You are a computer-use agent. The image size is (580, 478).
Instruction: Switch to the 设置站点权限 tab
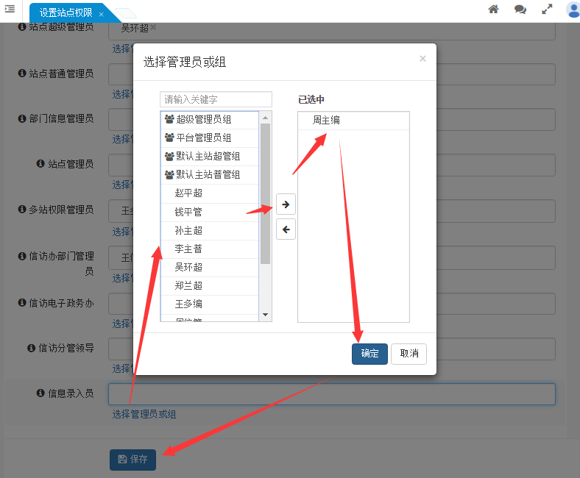tap(66, 13)
